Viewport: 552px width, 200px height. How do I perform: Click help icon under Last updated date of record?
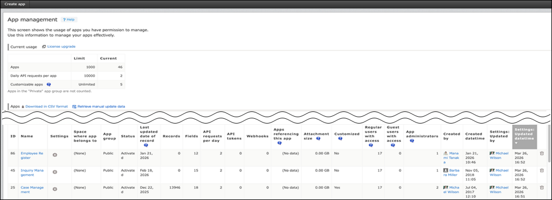(146, 145)
